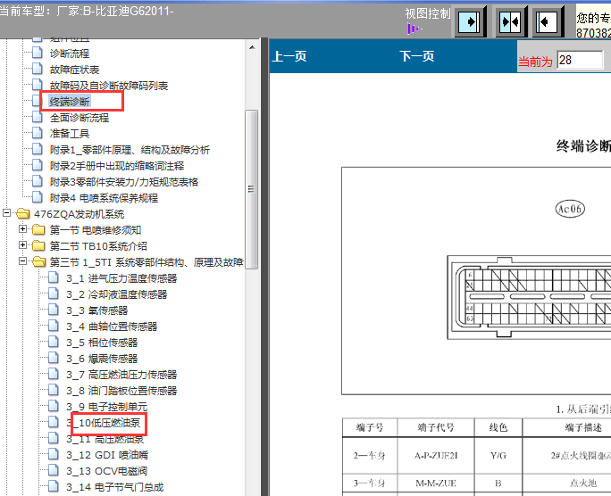The width and height of the screenshot is (611, 496).
Task: Collapse the 第三节 1_5TI folder
Action: 22,261
